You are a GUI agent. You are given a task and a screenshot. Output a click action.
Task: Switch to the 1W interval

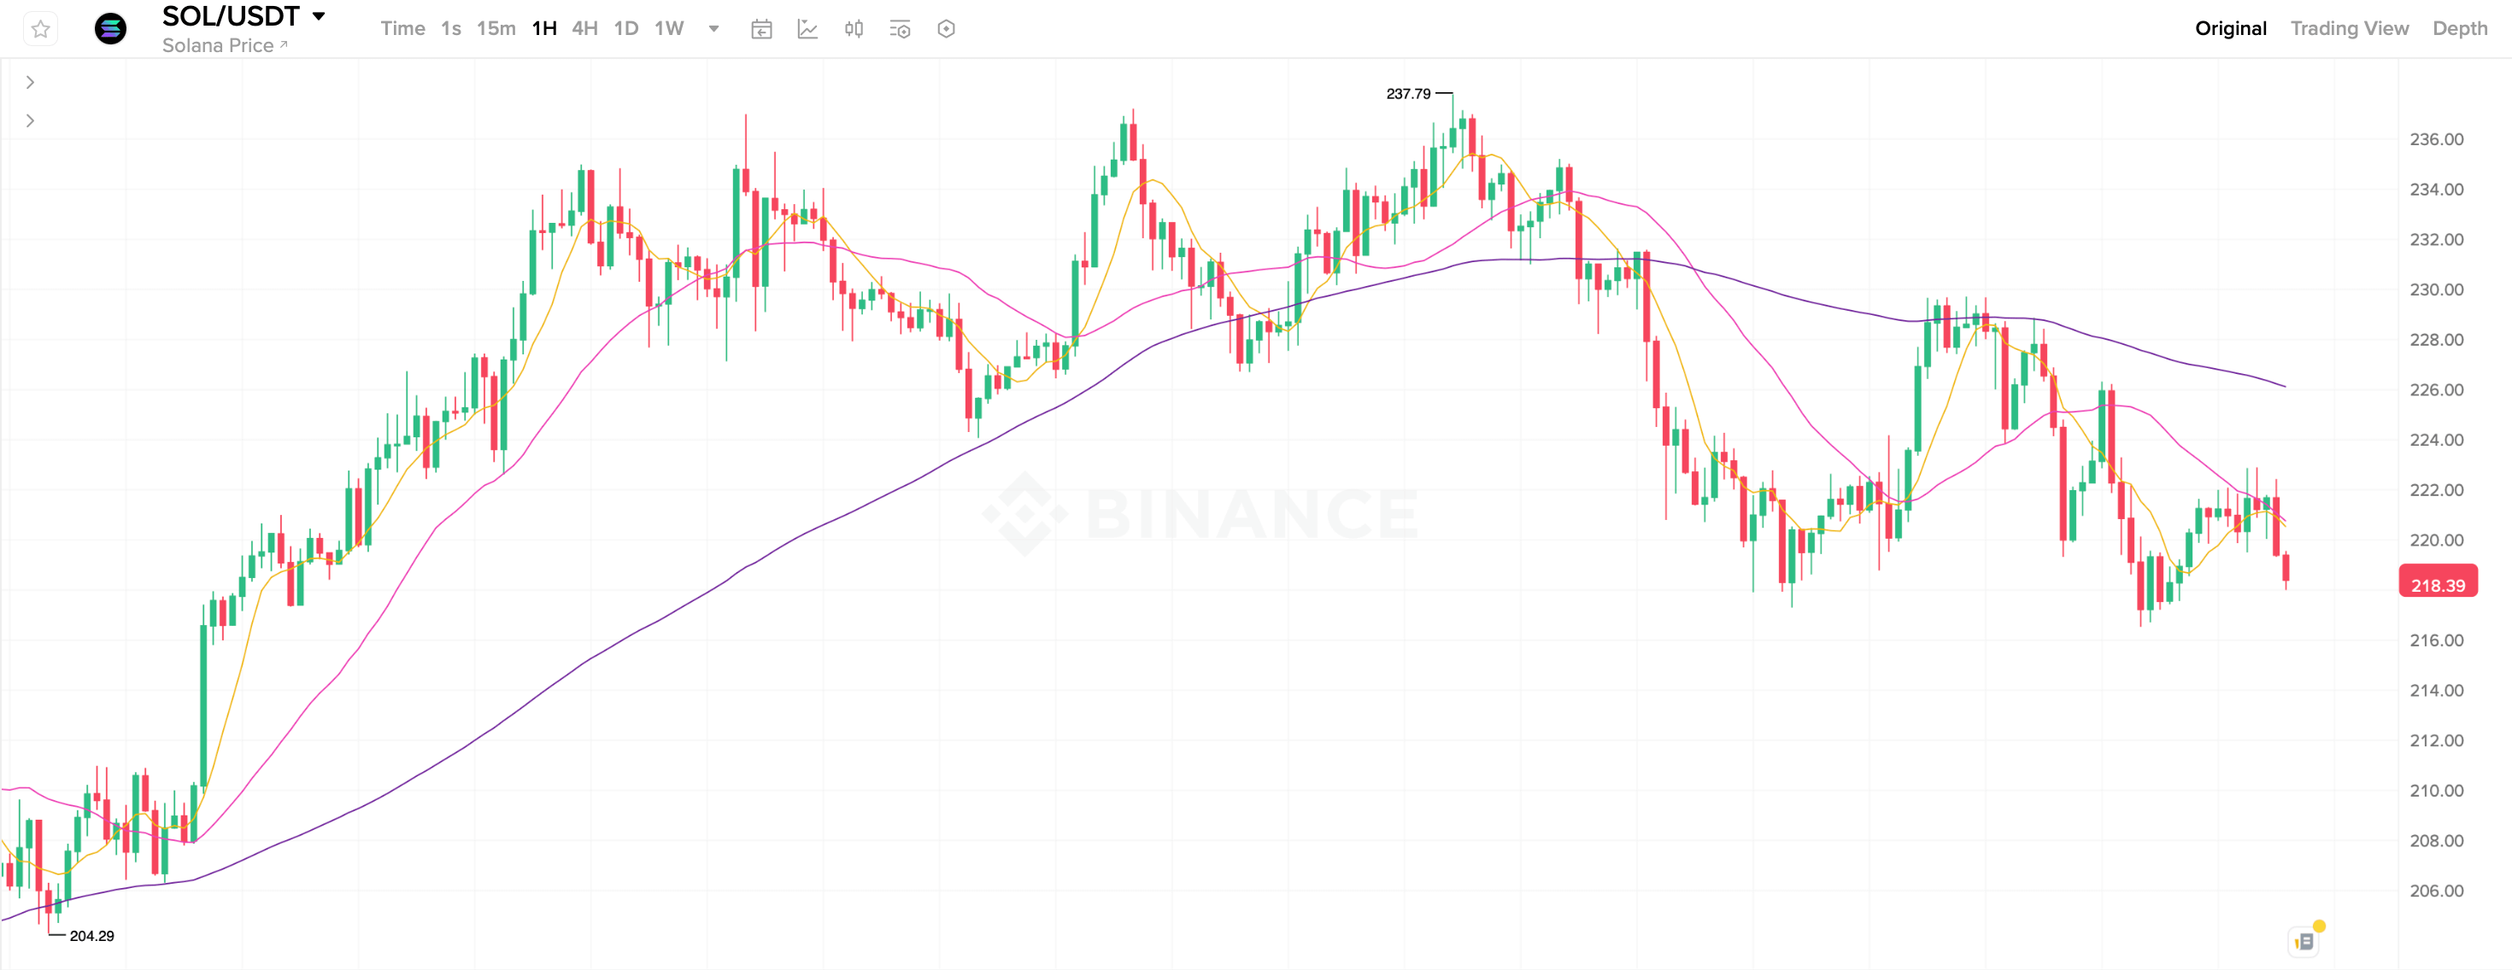pos(669,28)
